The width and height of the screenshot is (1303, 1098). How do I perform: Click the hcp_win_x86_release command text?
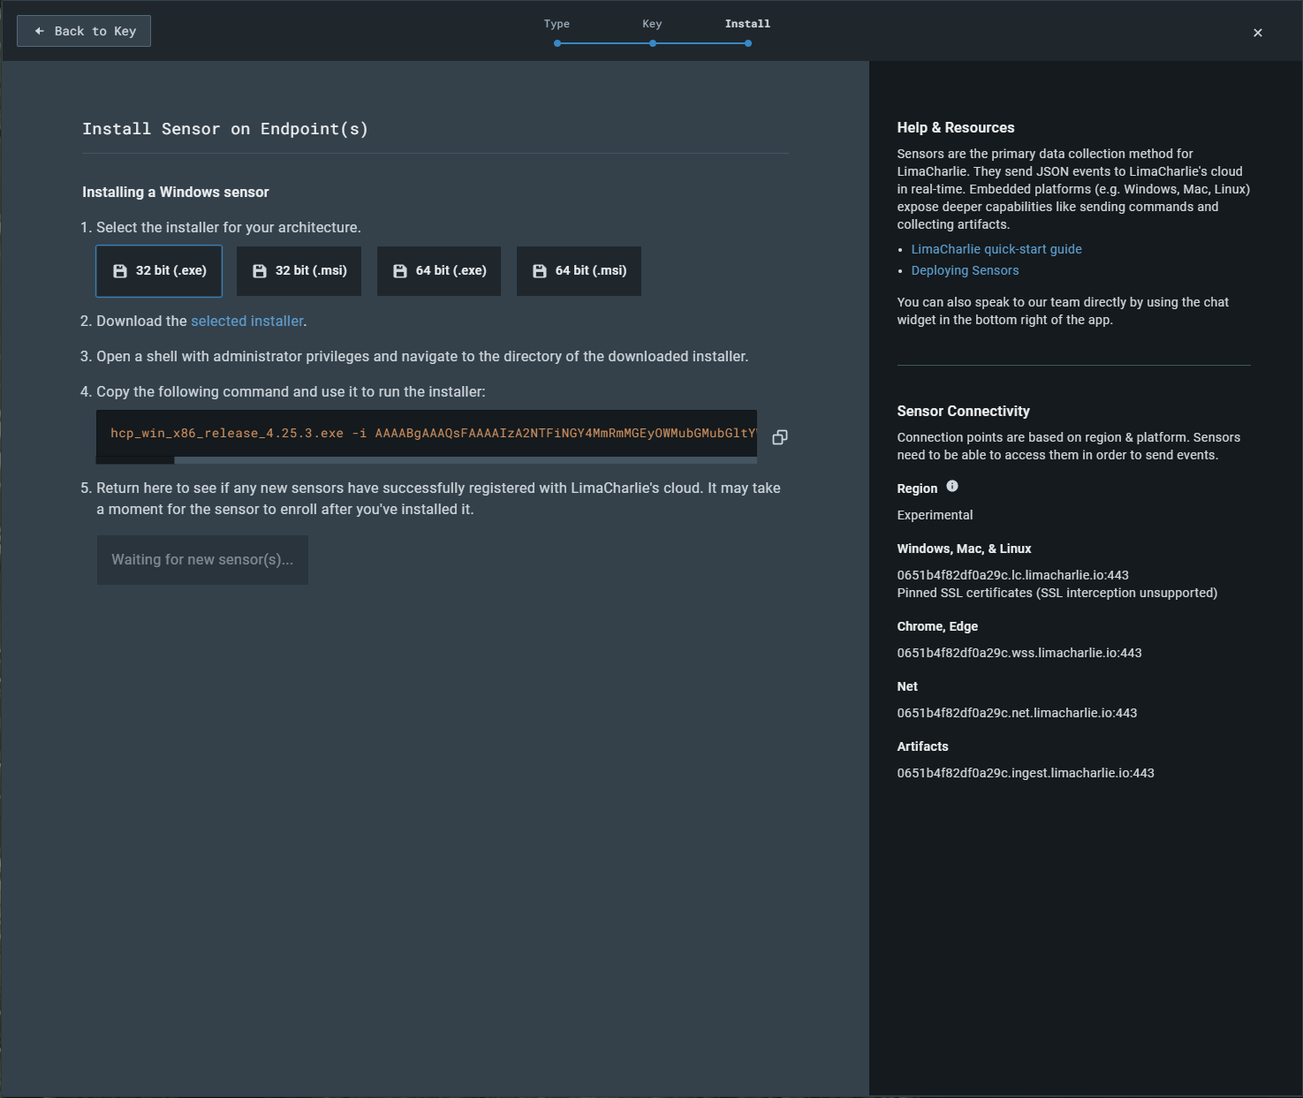click(434, 433)
